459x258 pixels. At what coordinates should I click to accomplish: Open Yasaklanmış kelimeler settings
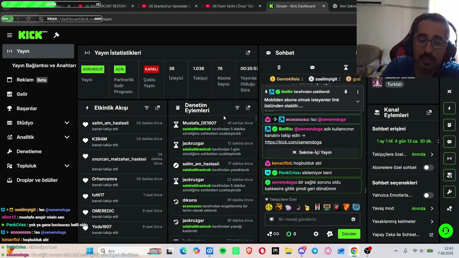(x=403, y=221)
